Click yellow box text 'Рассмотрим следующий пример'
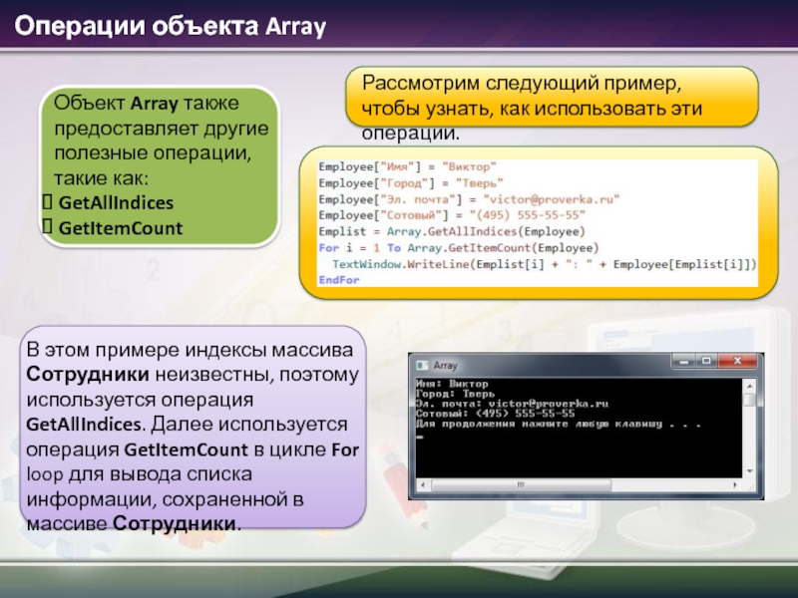This screenshot has height=598, width=798. (522, 83)
